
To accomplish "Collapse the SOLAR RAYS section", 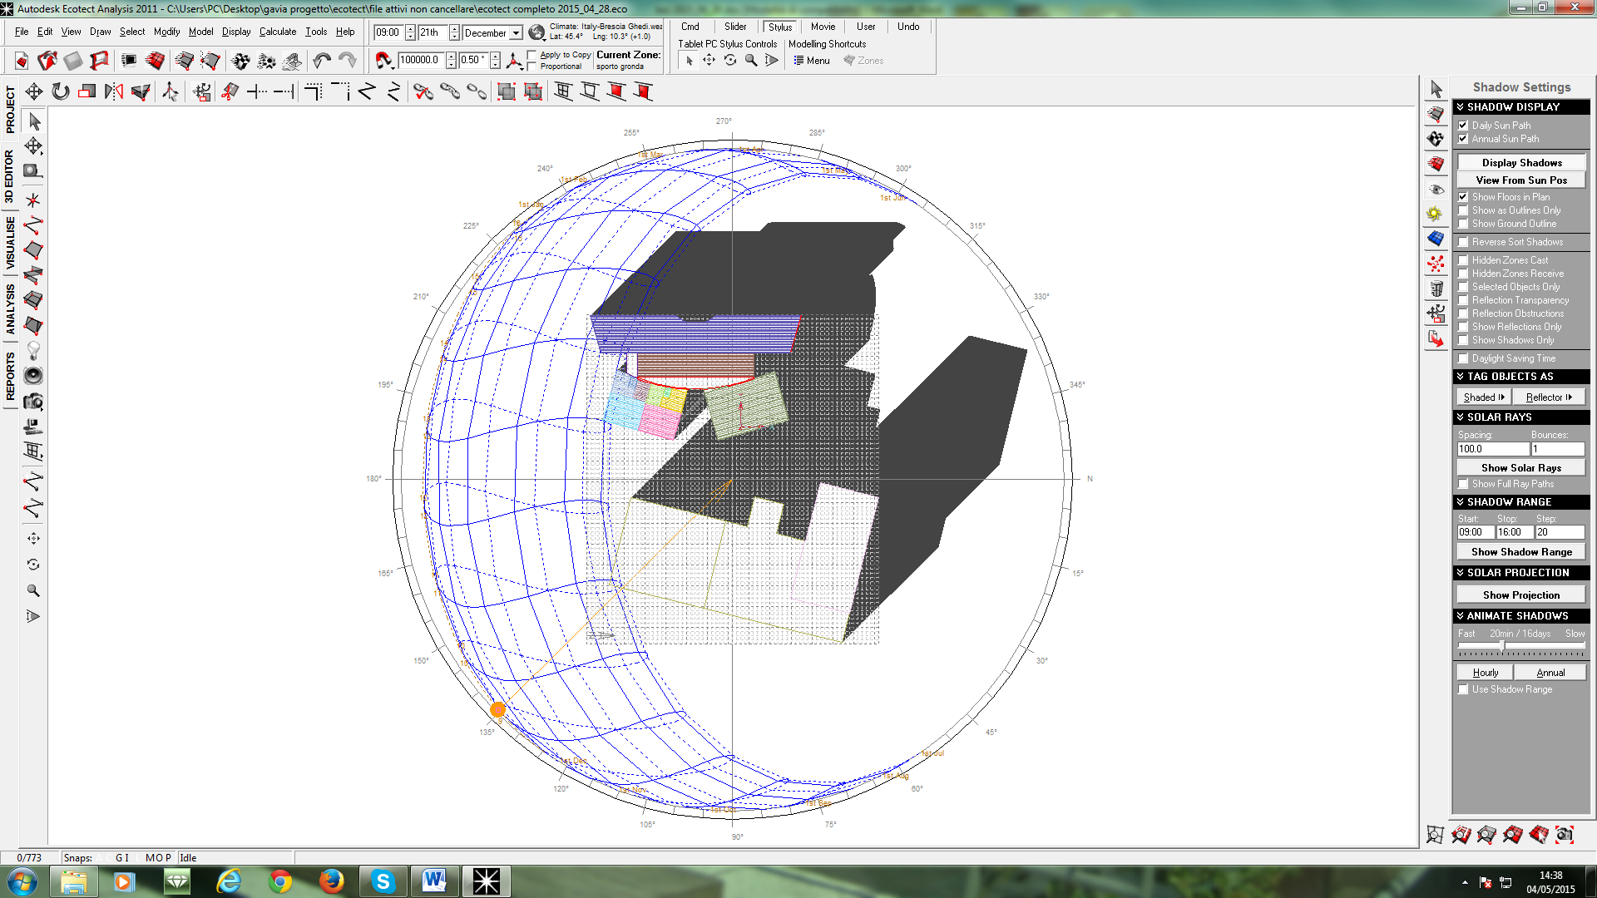I will coord(1460,417).
